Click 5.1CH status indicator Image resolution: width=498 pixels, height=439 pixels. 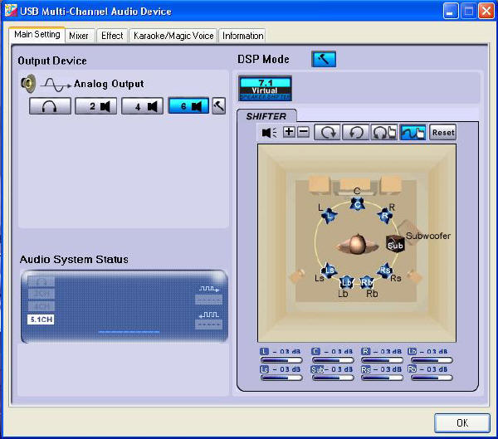[41, 319]
